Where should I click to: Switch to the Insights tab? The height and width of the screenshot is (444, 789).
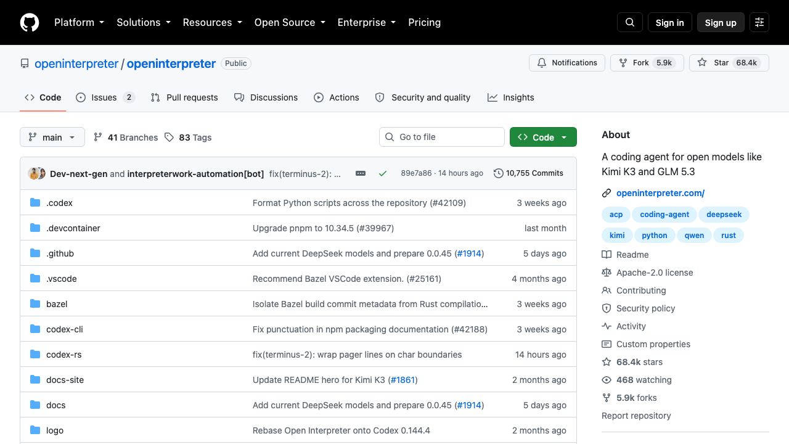click(x=511, y=97)
